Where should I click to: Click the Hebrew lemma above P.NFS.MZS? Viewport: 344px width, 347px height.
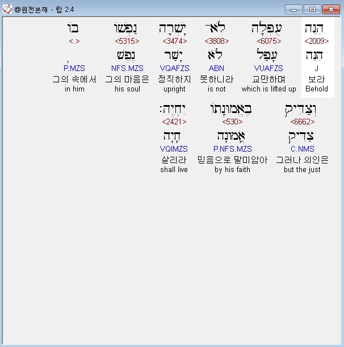(231, 136)
